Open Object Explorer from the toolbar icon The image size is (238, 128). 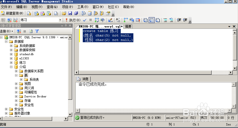[96, 13]
